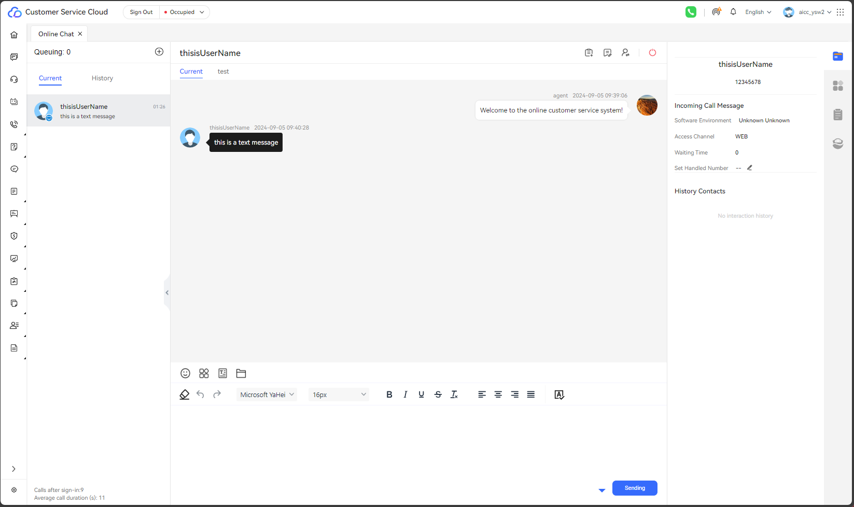Click the edit message remark icon in chat header

(x=607, y=52)
